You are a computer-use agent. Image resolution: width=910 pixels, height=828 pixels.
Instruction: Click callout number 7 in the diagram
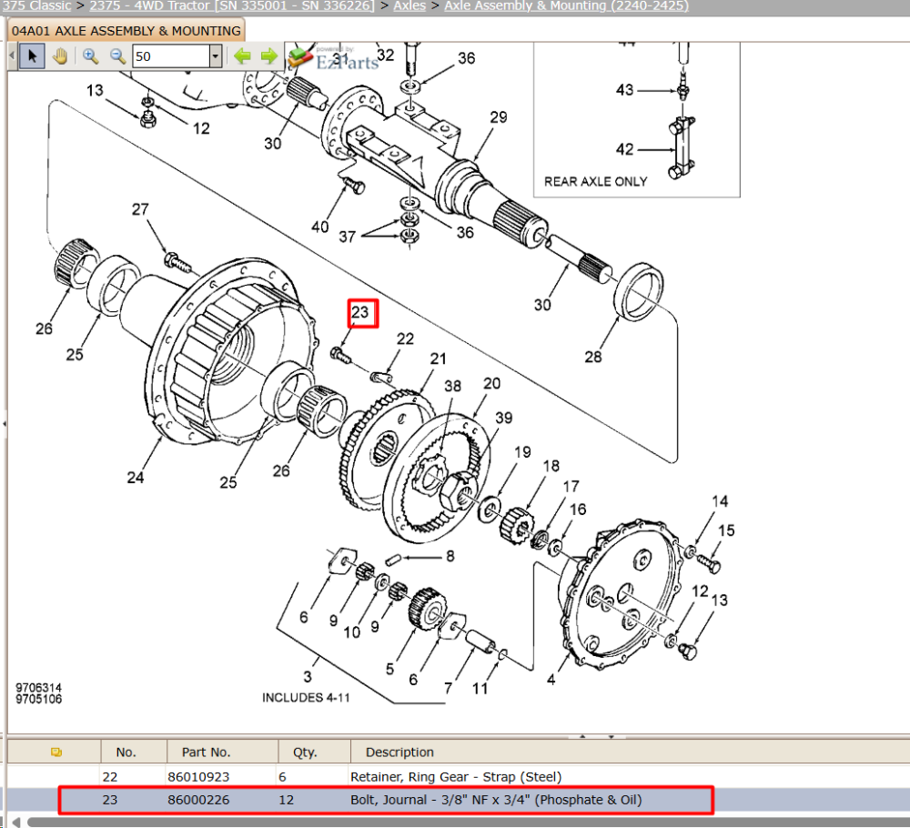[448, 688]
